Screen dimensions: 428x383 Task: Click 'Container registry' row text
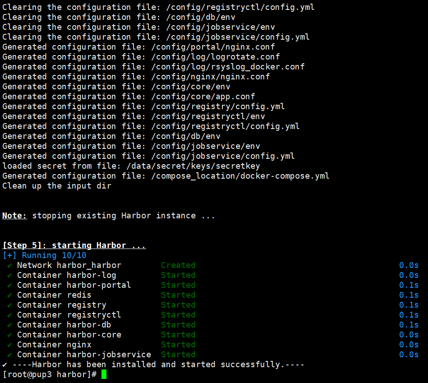coord(62,305)
